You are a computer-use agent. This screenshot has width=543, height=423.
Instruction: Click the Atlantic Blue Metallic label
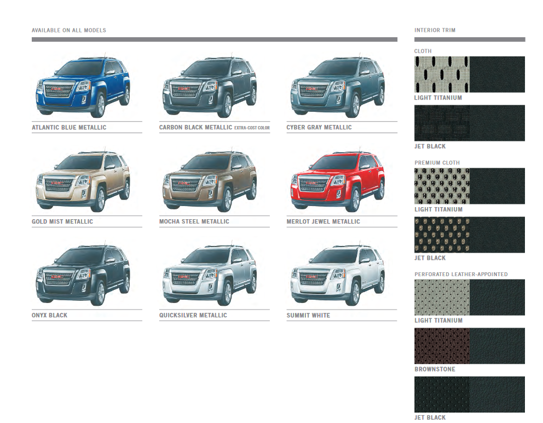point(69,128)
